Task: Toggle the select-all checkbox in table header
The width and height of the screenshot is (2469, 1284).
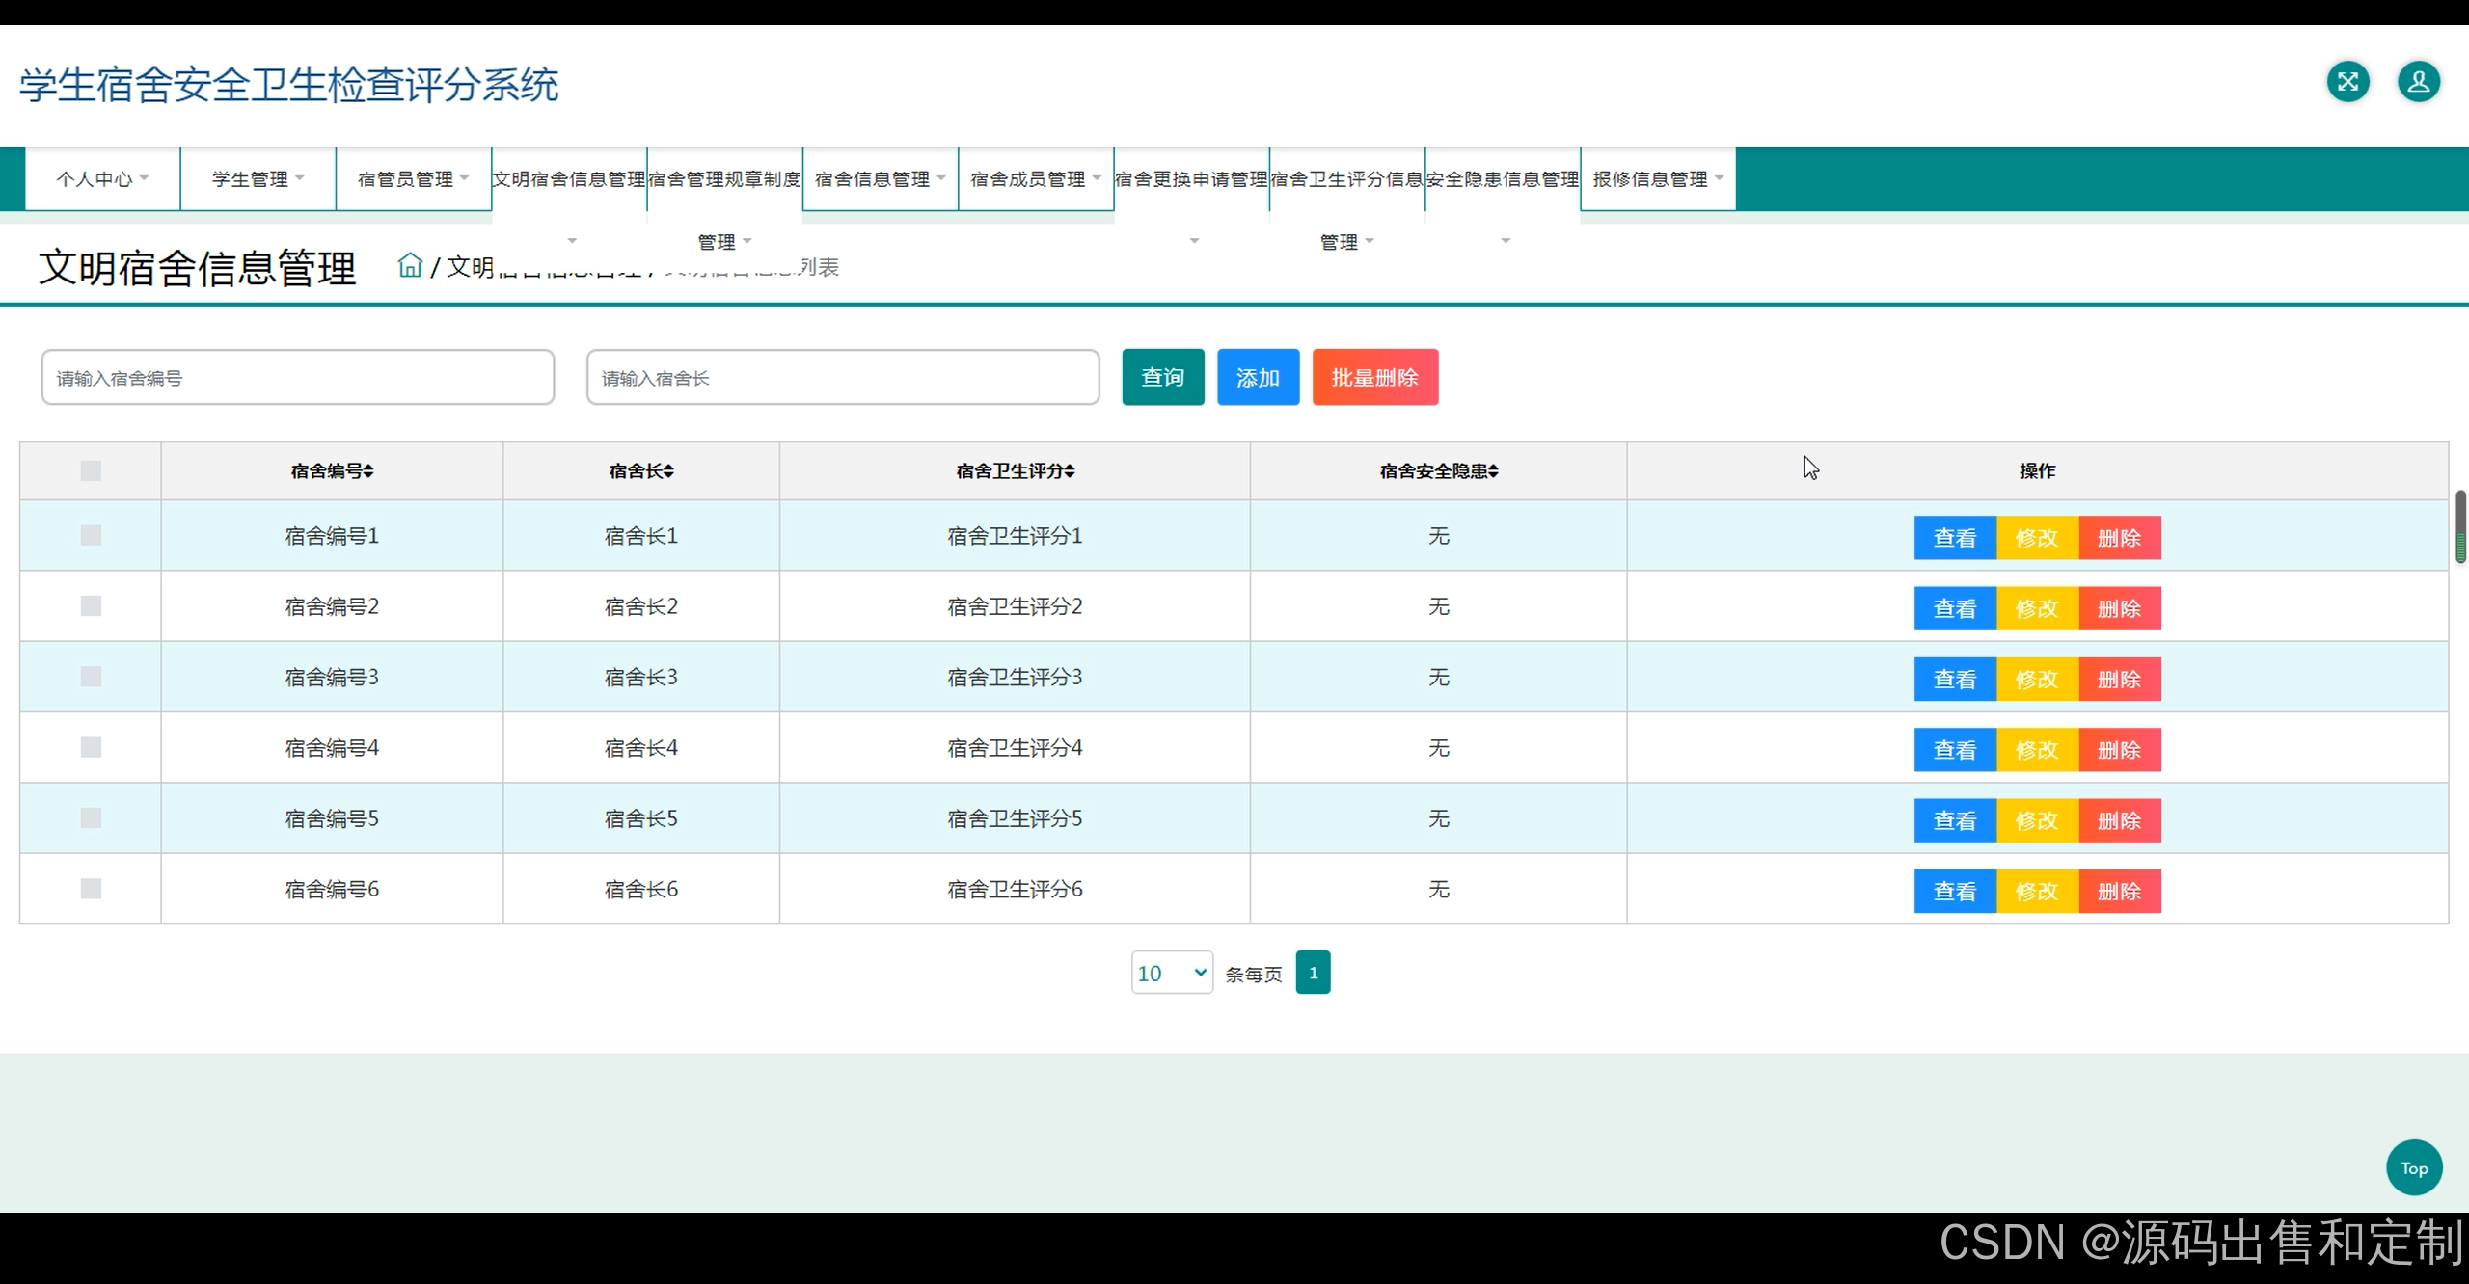Action: coord(91,471)
